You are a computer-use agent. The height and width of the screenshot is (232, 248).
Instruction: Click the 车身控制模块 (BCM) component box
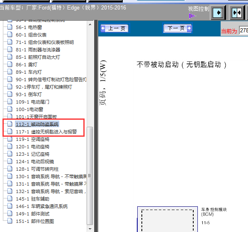(168, 219)
